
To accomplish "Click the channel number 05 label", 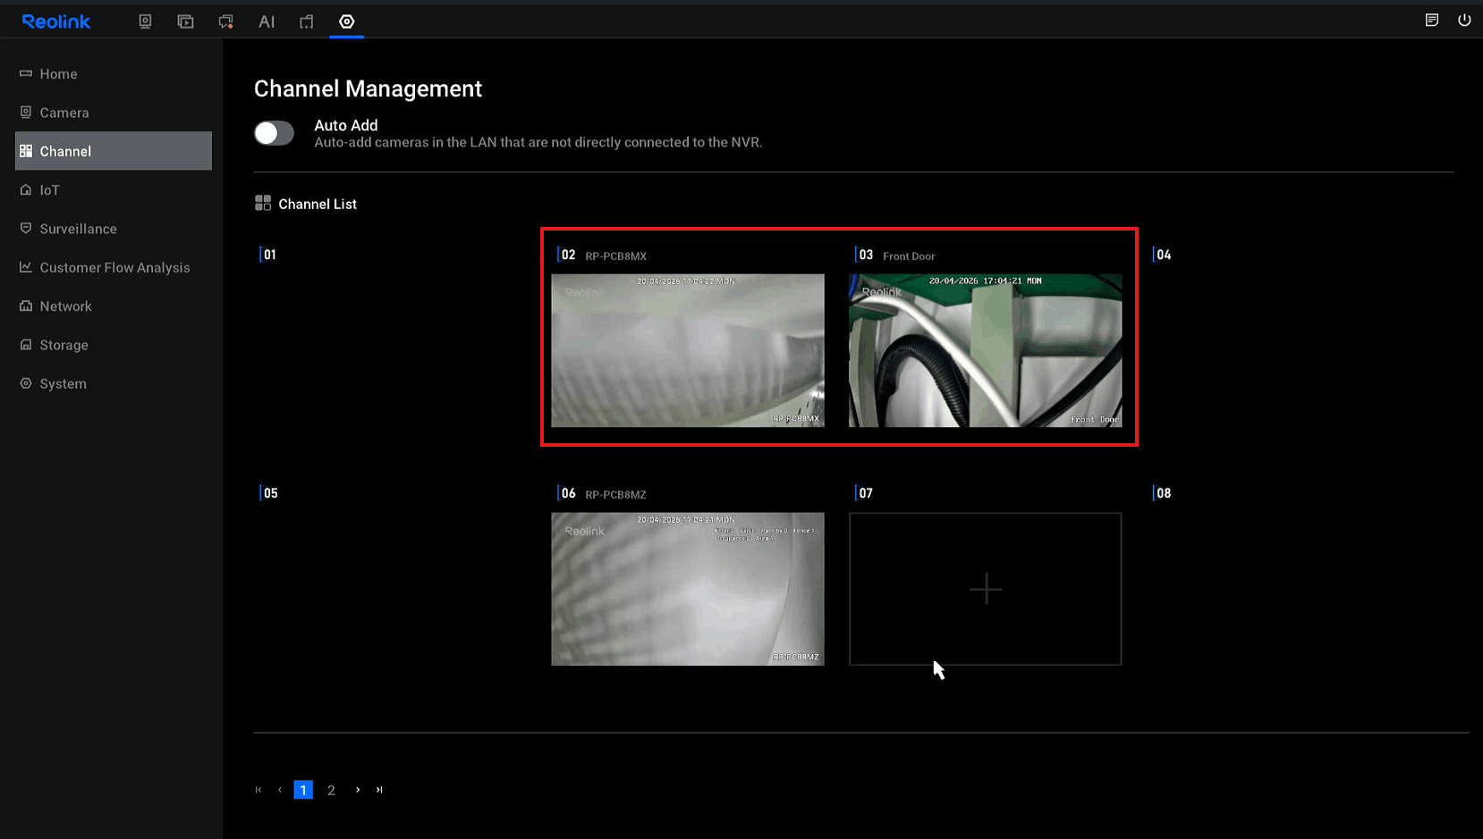I will [270, 493].
